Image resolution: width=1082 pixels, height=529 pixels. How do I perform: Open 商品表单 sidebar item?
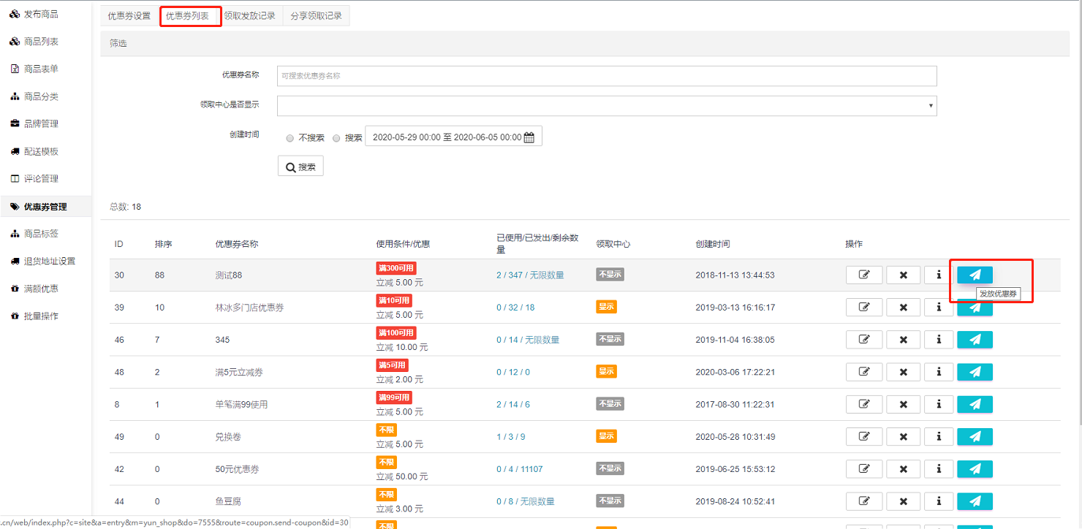tap(41, 69)
